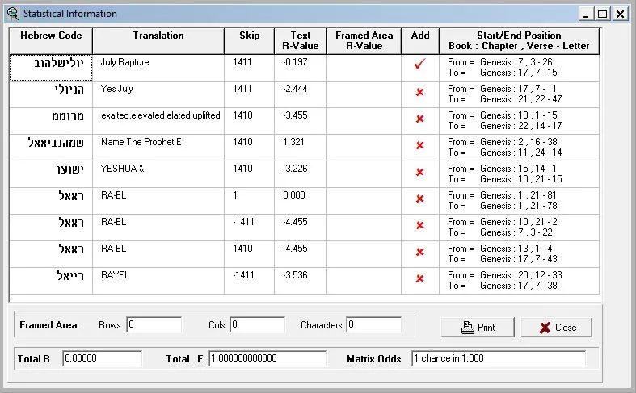Click the Text R-Value column header
The image size is (636, 393).
point(301,41)
